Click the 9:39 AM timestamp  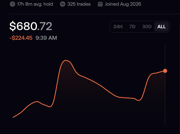pos(46,38)
